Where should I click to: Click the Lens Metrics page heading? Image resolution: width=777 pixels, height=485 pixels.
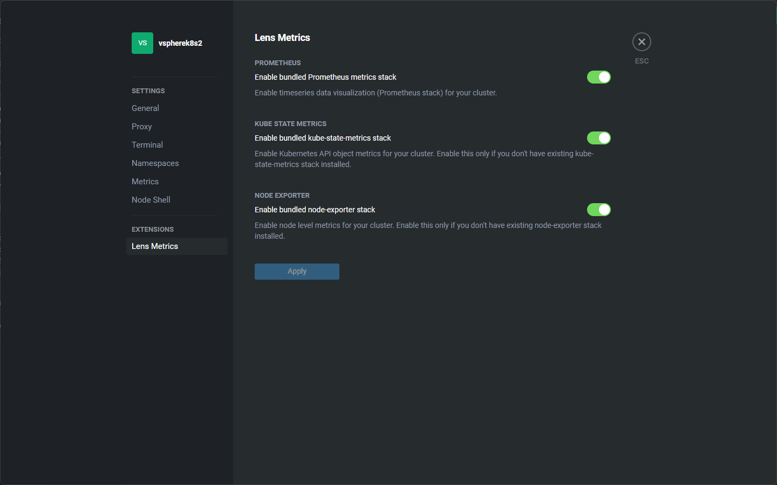click(x=282, y=38)
